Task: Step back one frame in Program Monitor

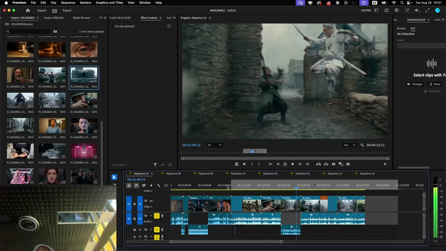Action: coord(278,164)
